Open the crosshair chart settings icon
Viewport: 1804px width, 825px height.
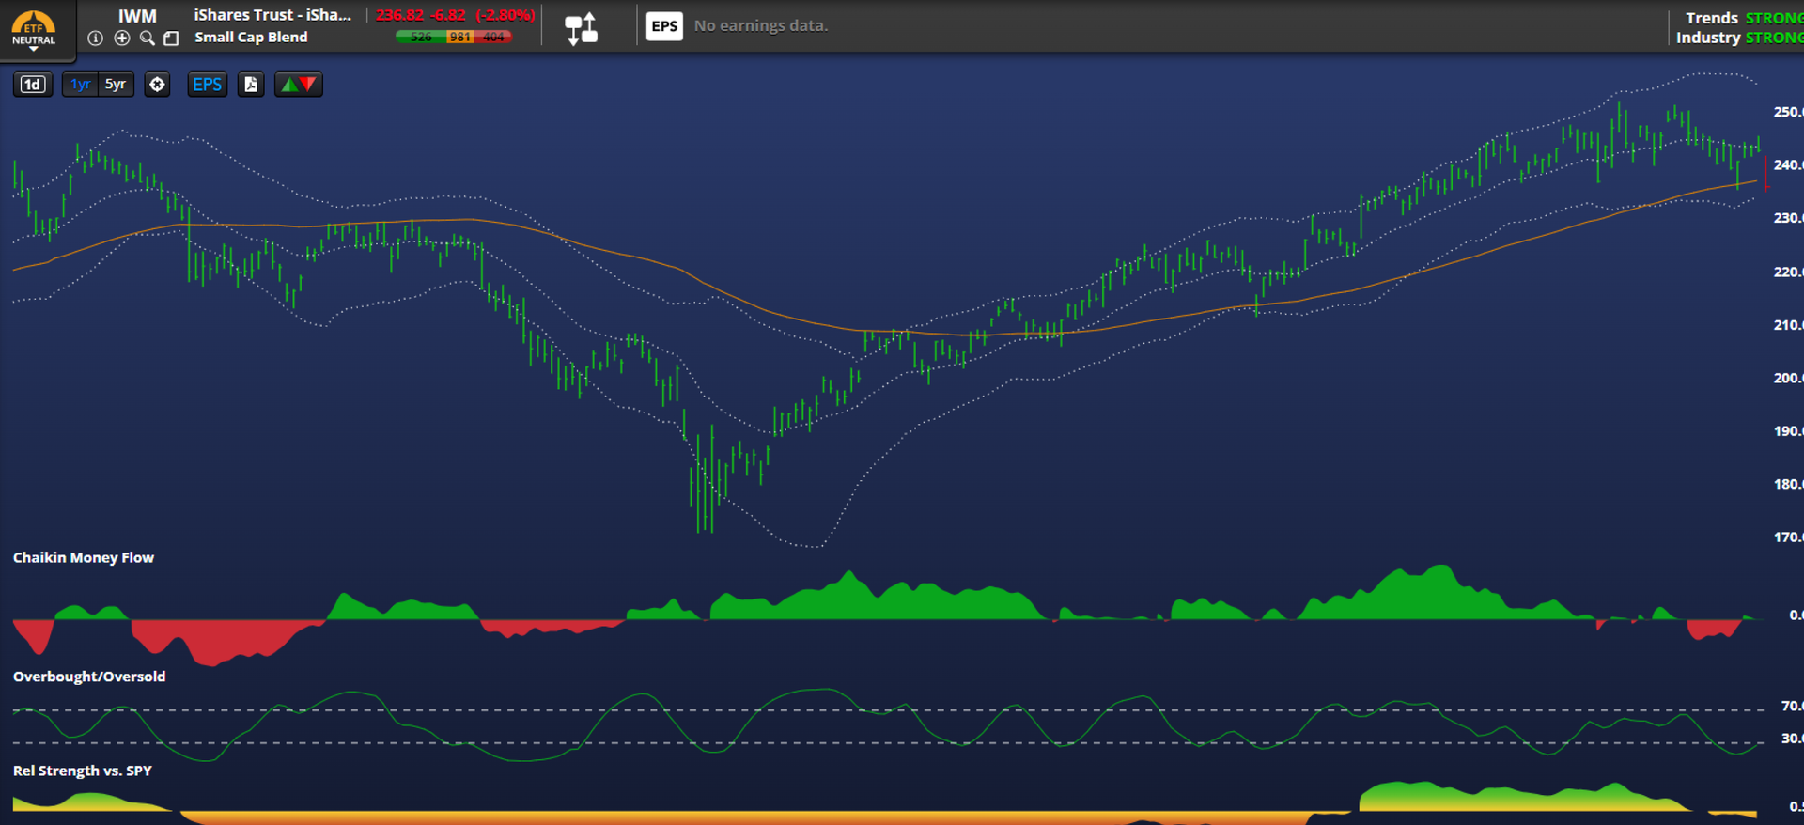tap(157, 85)
